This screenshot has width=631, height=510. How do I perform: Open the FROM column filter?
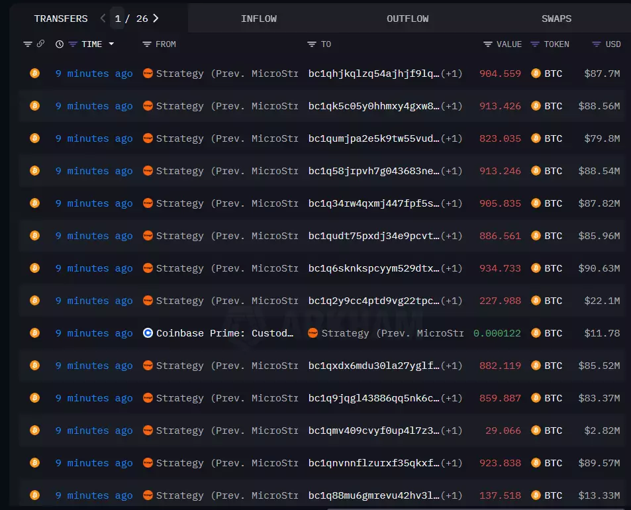click(x=147, y=44)
